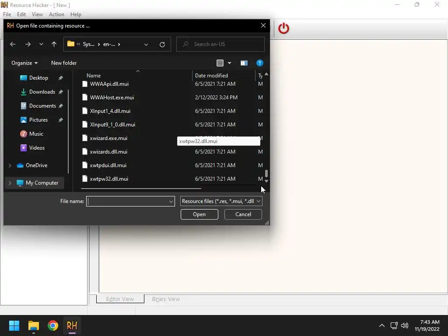448x336 pixels.
Task: Open dialog help icon
Action: tap(259, 63)
